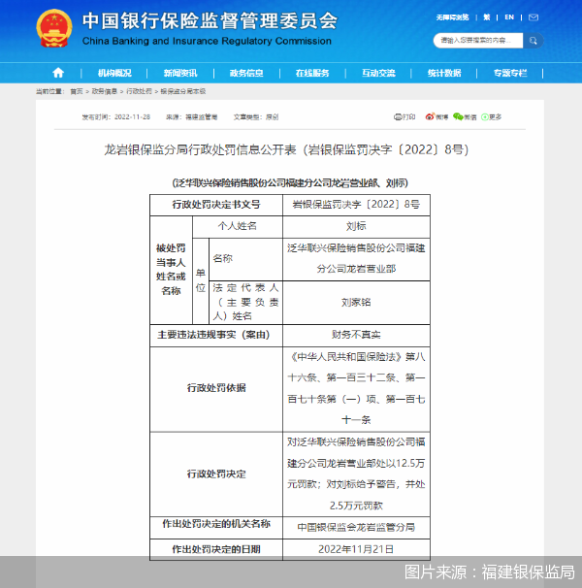Click the 作出处罚决定的日期 cell
This screenshot has height=588, width=582.
pyautogui.click(x=216, y=549)
